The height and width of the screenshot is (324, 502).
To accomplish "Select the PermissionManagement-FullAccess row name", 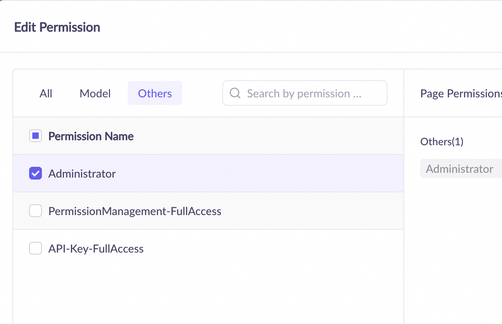I will tap(134, 211).
